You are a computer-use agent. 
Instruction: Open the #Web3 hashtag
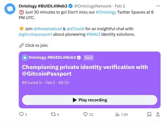coord(93,34)
